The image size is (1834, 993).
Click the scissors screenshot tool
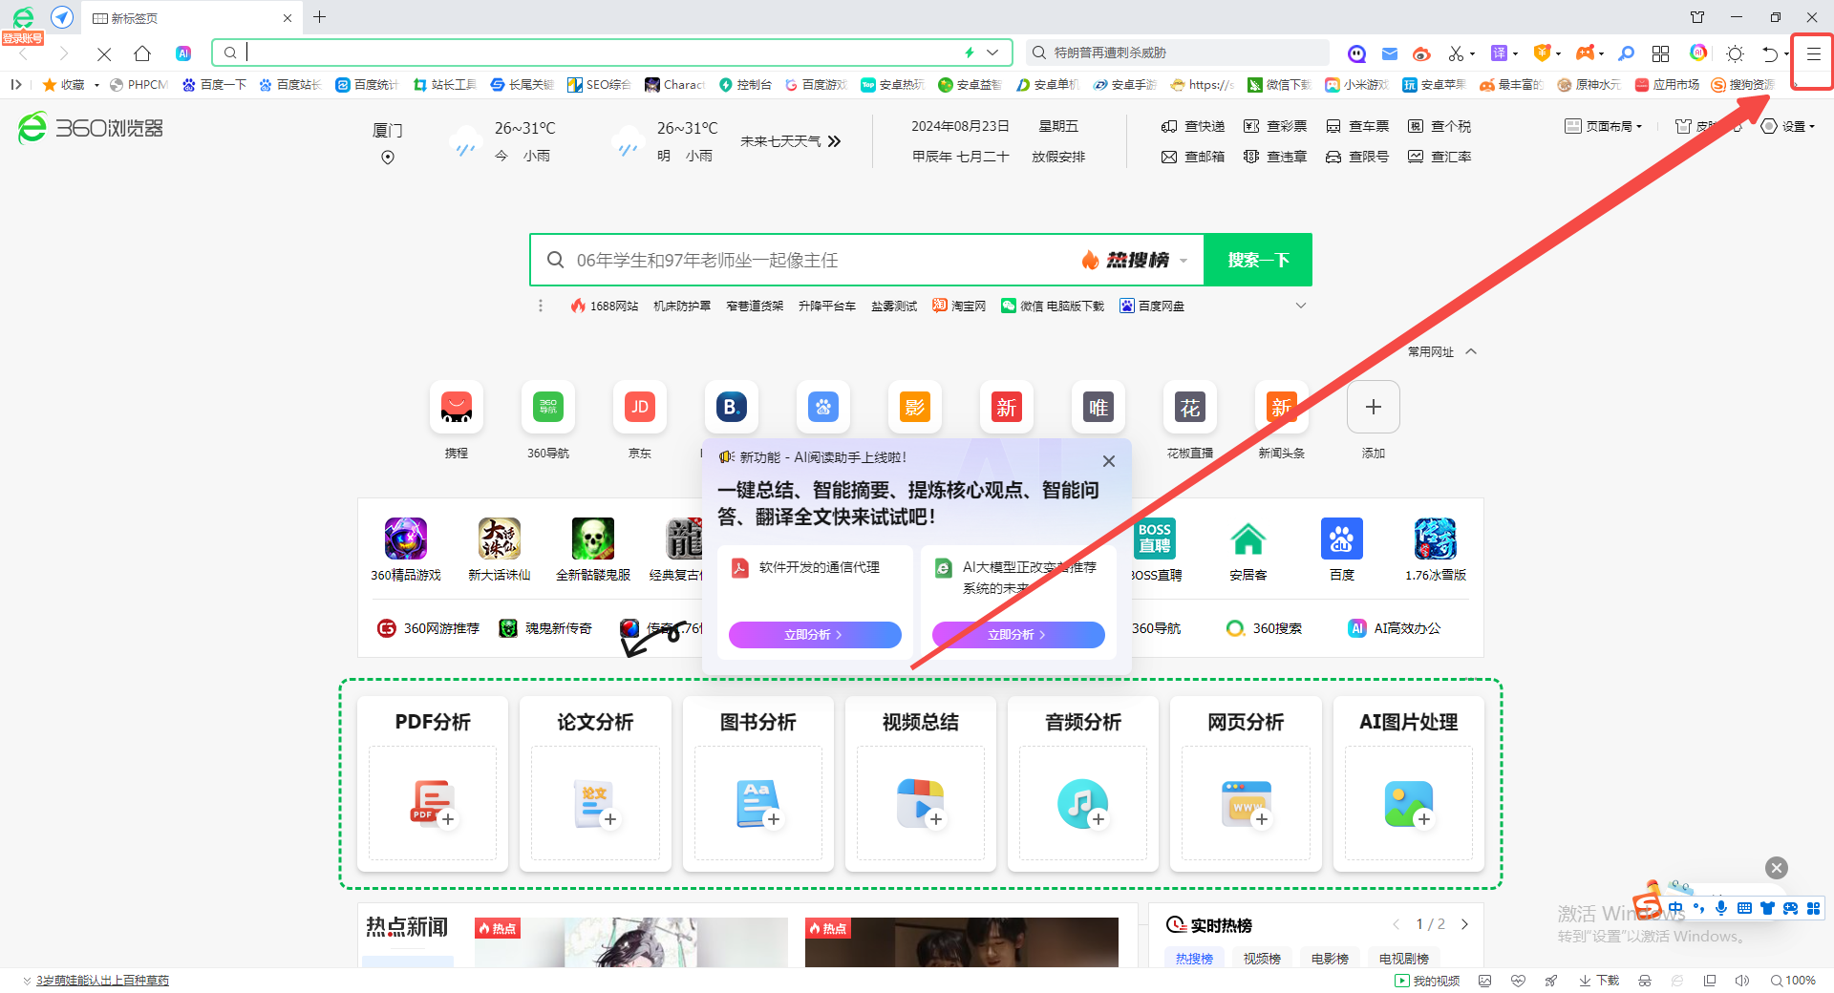[1456, 53]
